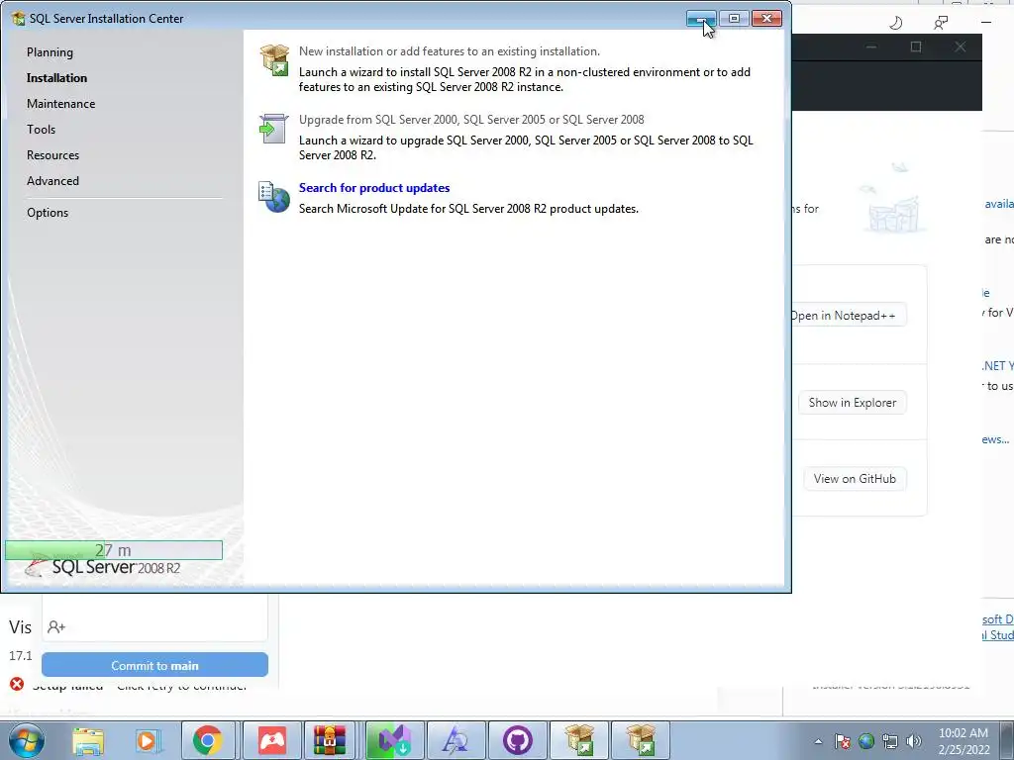Image resolution: width=1014 pixels, height=760 pixels.
Task: Switch to second SQL Server setup taskbar icon
Action: click(641, 740)
